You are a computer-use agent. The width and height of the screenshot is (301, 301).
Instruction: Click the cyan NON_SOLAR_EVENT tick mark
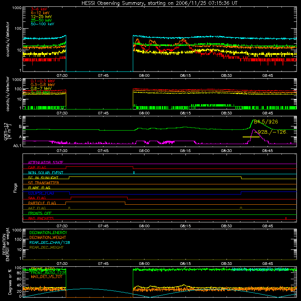134,173
